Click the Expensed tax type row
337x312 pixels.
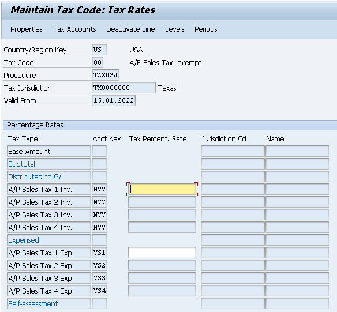click(x=49, y=240)
